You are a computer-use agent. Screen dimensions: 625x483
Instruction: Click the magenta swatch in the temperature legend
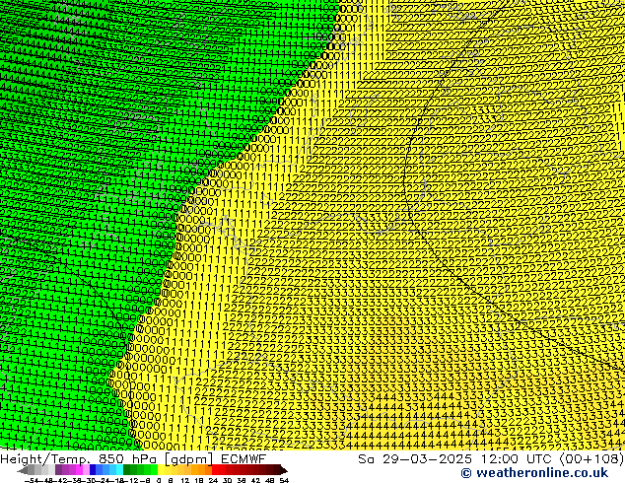[79, 470]
